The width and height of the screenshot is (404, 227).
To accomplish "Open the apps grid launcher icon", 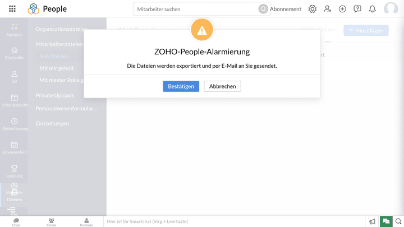I will pyautogui.click(x=12, y=9).
